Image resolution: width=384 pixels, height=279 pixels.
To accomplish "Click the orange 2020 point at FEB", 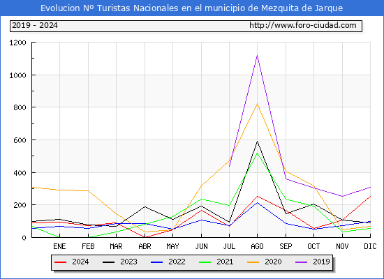I will (88, 190).
